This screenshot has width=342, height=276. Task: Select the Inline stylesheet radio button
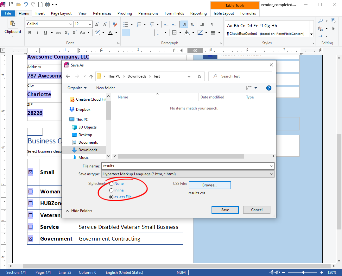point(111,190)
